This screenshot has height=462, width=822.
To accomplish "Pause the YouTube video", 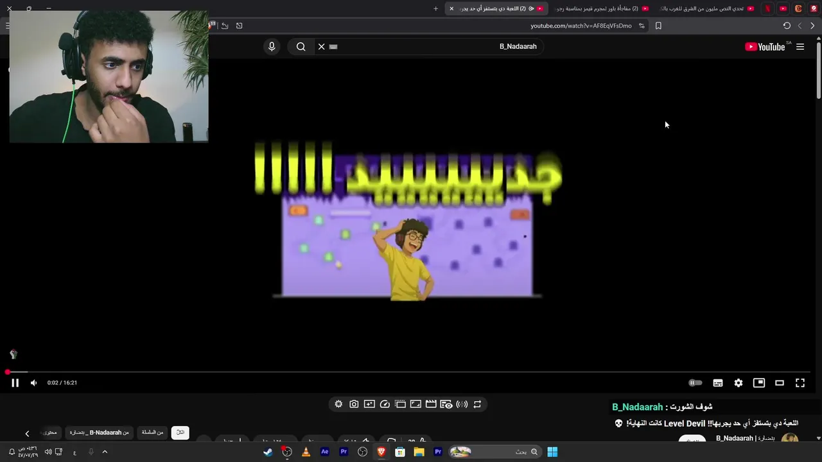I will click(15, 382).
